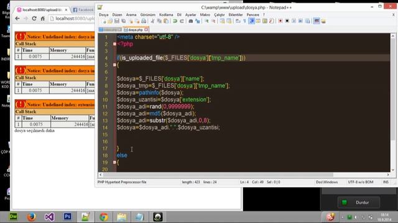The image size is (398, 223).
Task: Click the spell-check ABC toolbar icon
Action: (317, 21)
